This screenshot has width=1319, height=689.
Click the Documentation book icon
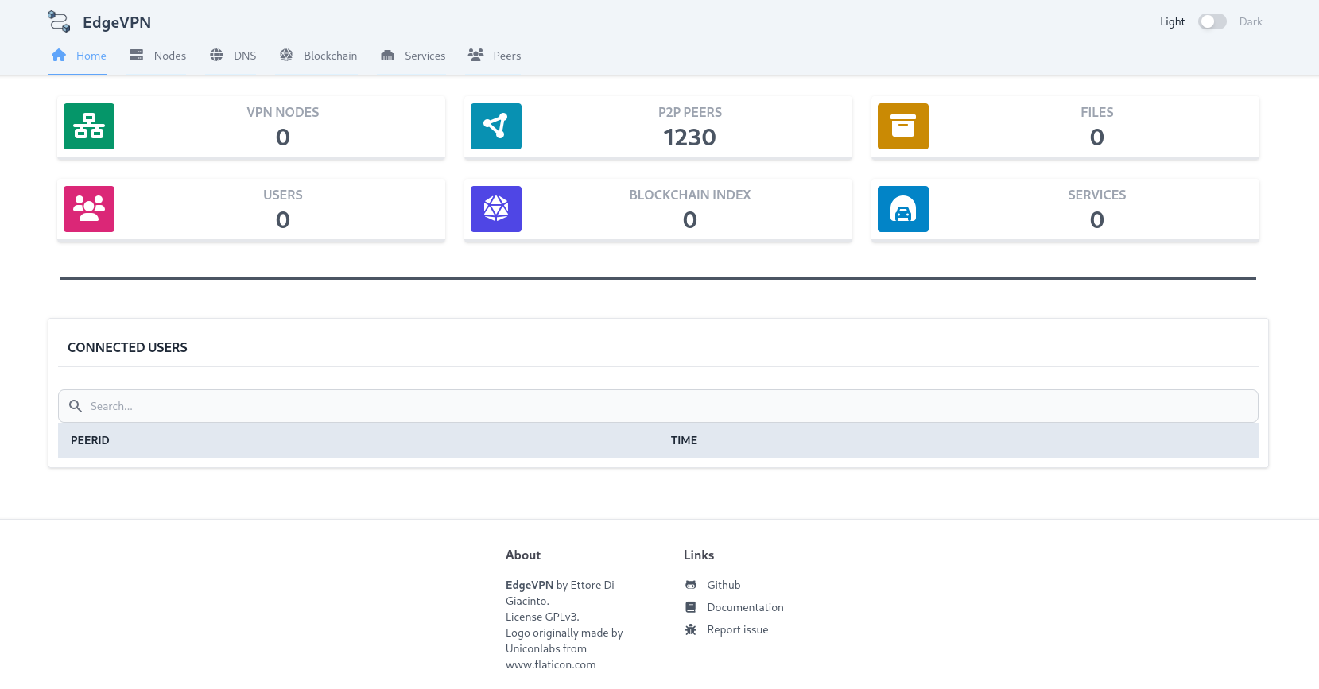[691, 607]
